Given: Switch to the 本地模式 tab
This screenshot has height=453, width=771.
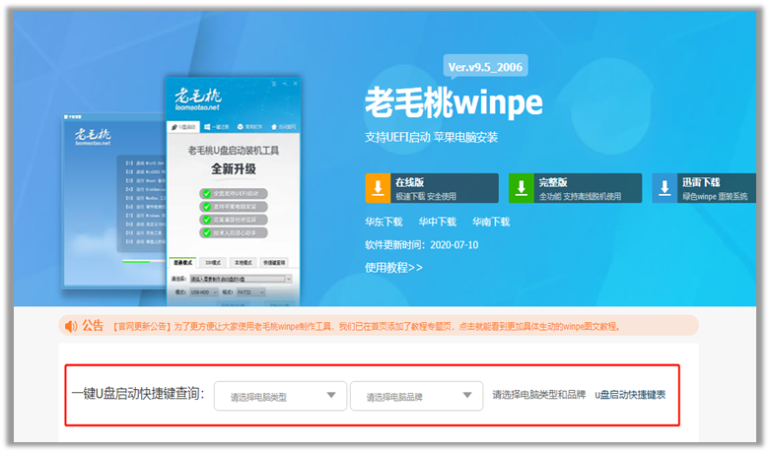Looking at the screenshot, I should point(244,263).
